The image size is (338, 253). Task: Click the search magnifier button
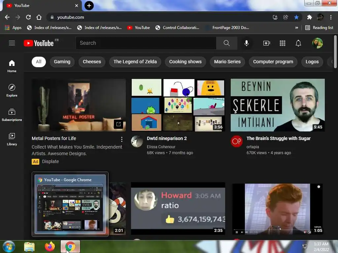[226, 43]
